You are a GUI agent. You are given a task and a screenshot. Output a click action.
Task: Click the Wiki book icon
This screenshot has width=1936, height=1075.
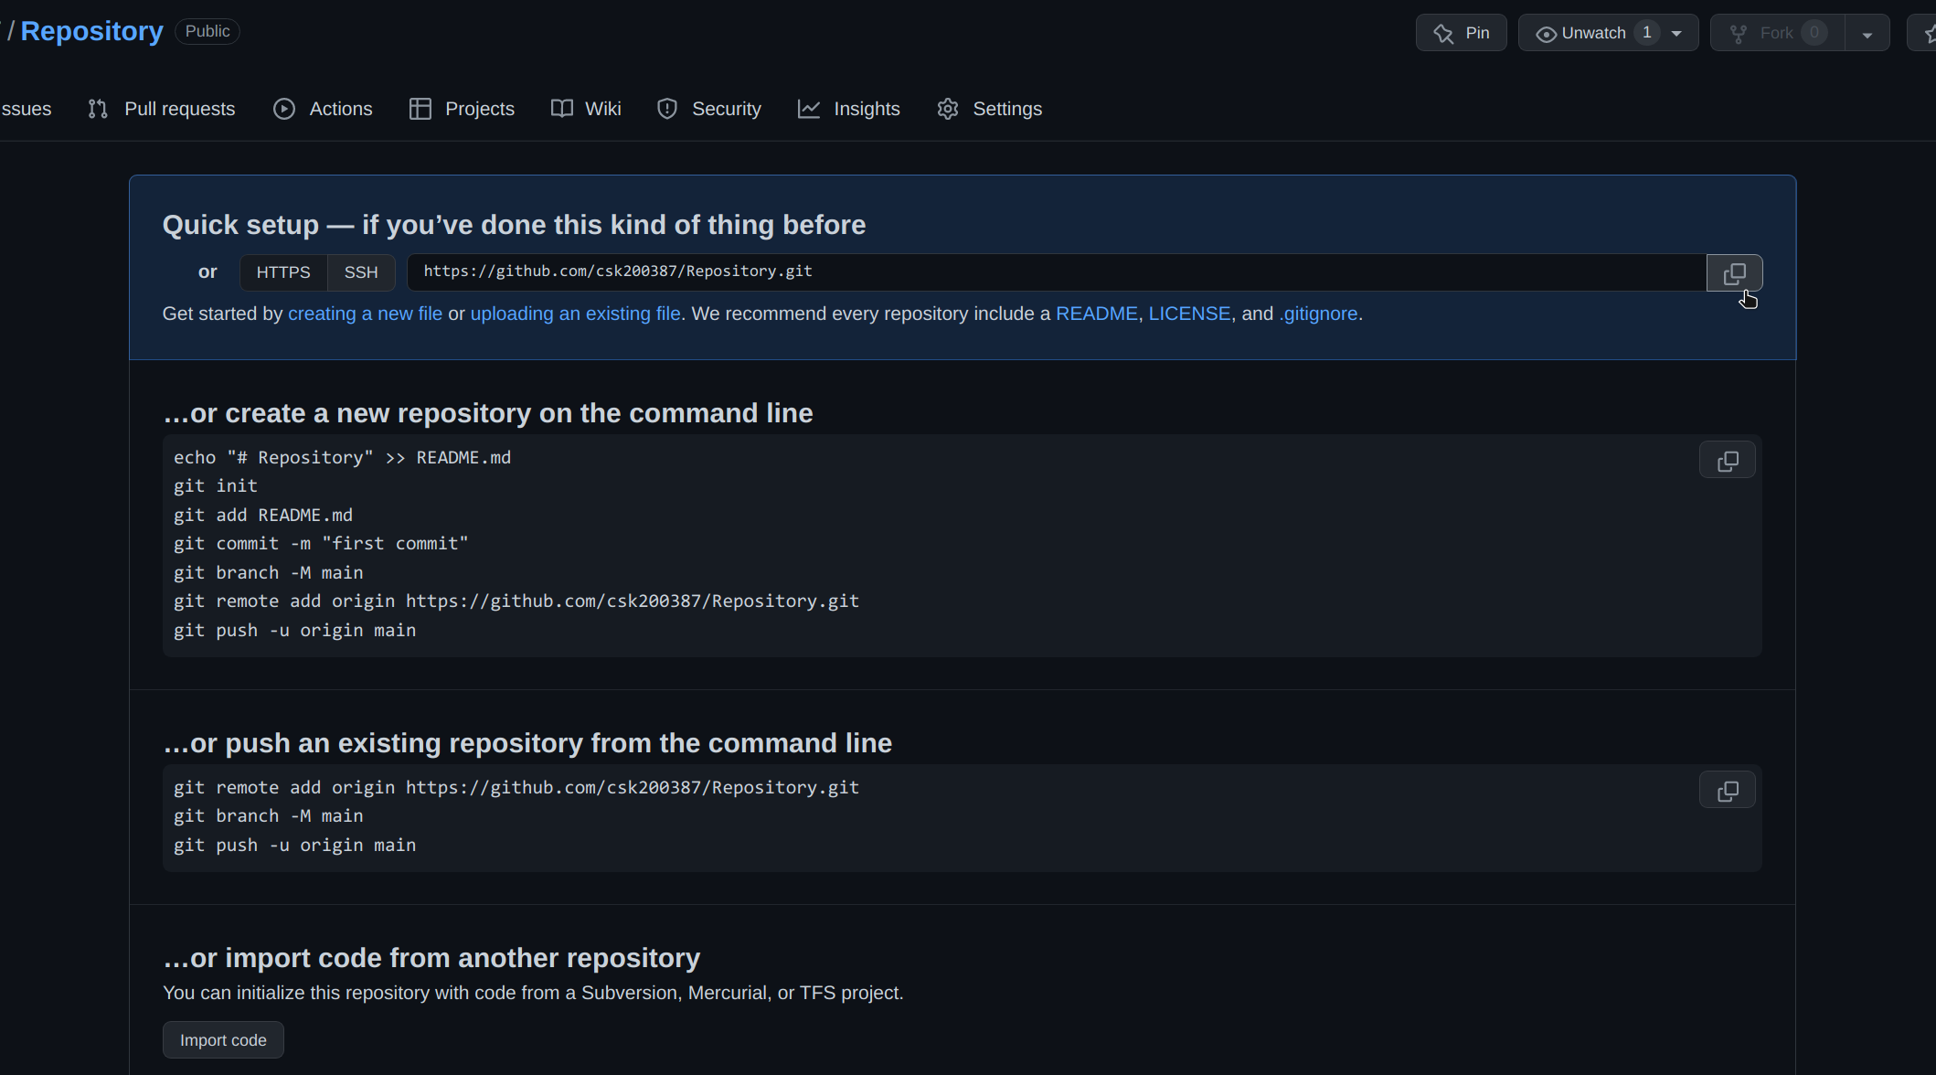562,109
